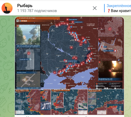This screenshot has height=117, width=131.
Task: Click the red question mark emoji in pinned message
Action: point(109,11)
